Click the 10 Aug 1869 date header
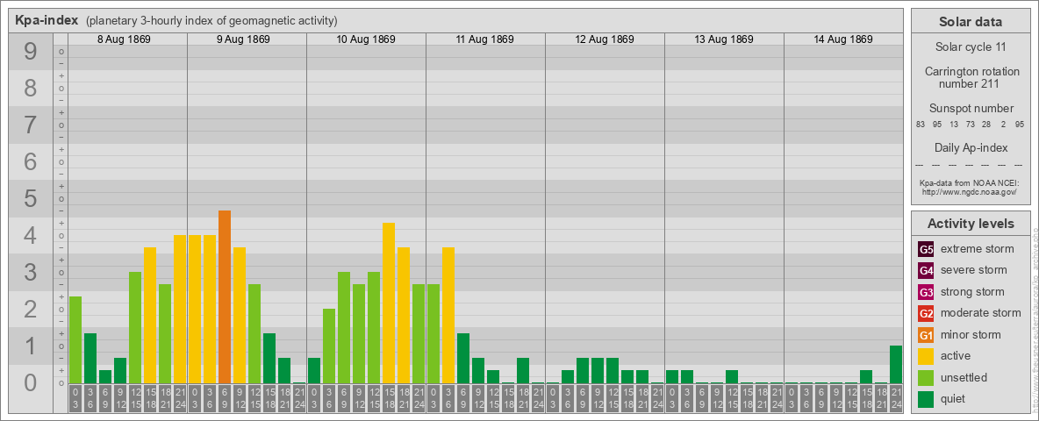This screenshot has height=421, width=1039. pos(366,39)
